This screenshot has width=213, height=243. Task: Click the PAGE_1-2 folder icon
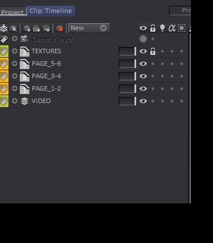[24, 89]
